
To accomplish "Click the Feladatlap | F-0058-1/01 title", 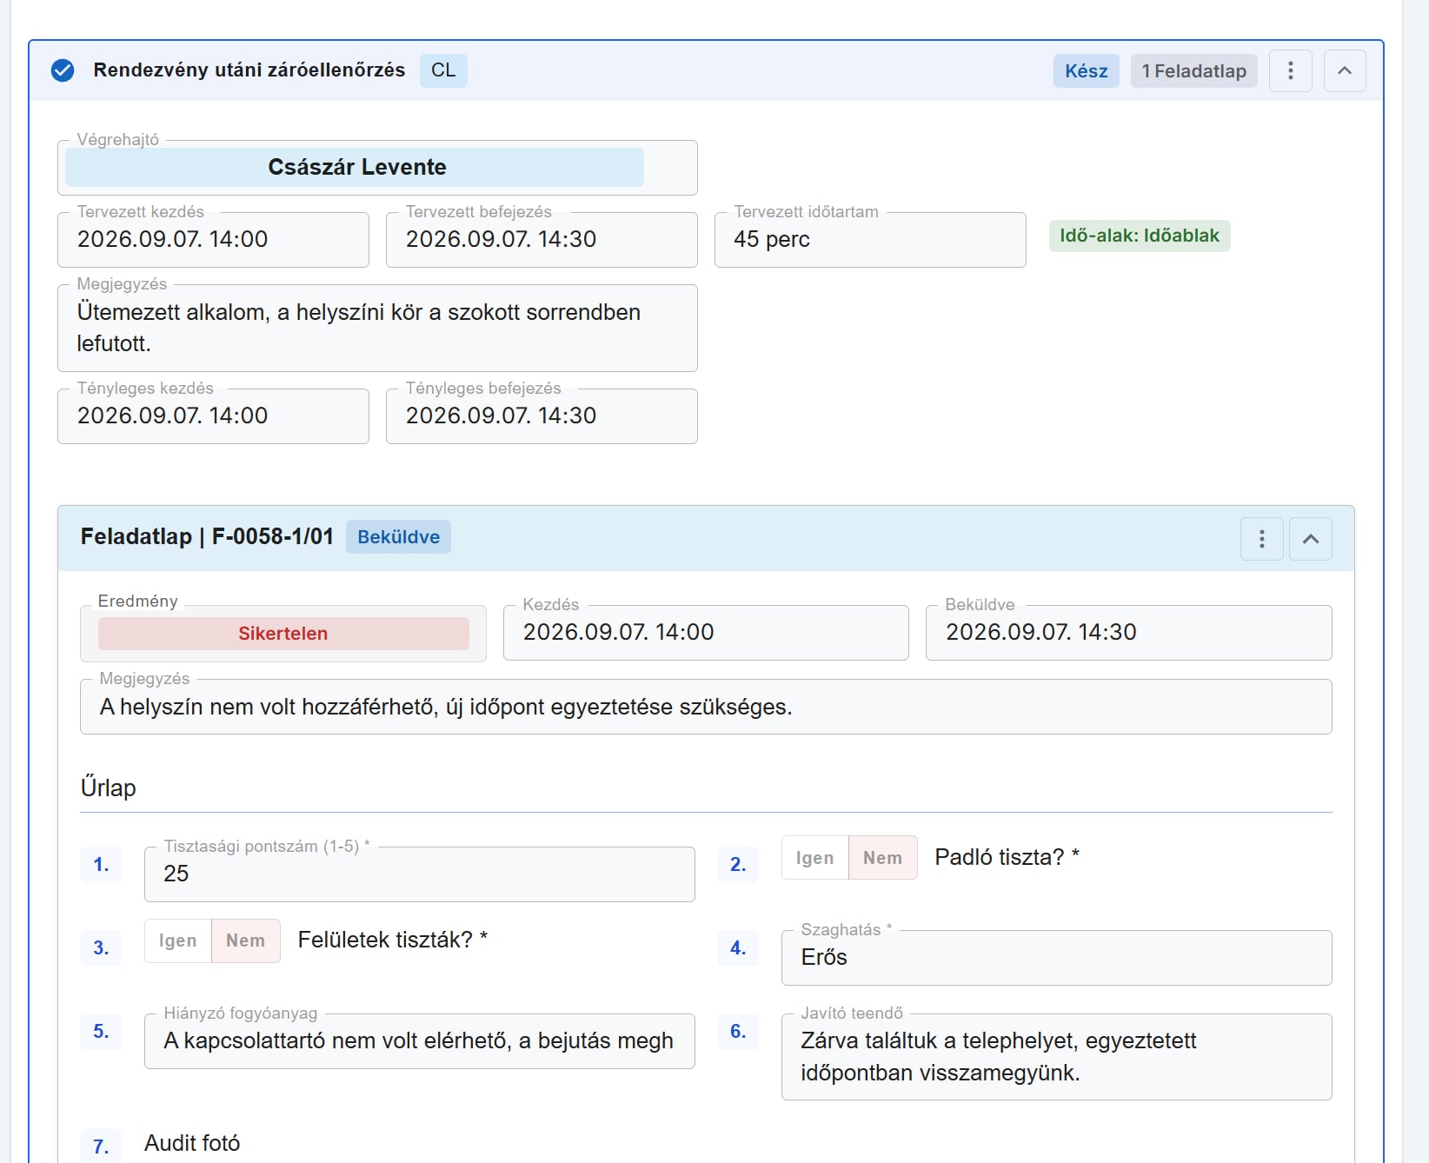I will pos(207,536).
